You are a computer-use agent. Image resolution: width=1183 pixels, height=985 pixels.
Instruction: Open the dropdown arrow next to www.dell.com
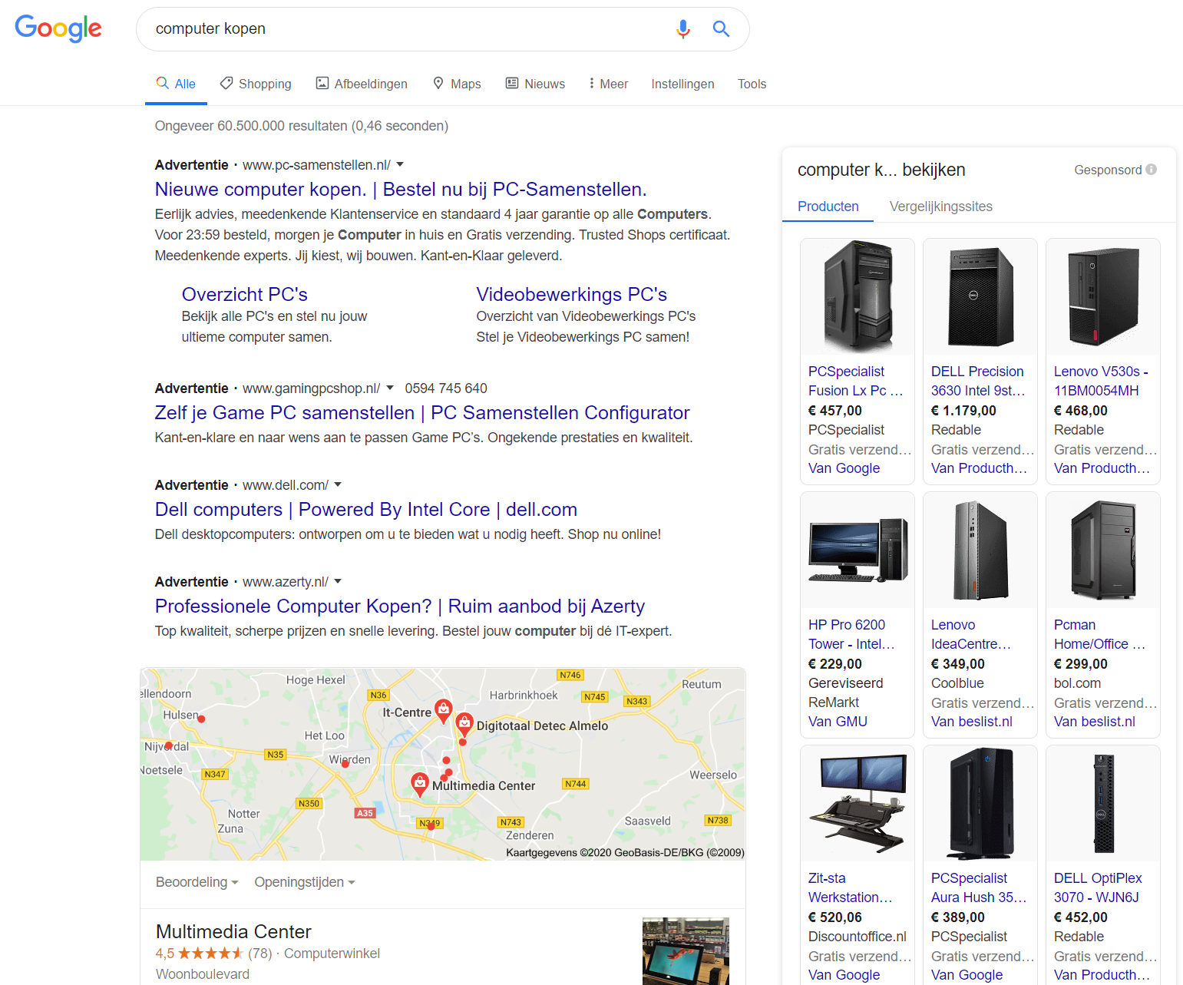click(x=338, y=485)
